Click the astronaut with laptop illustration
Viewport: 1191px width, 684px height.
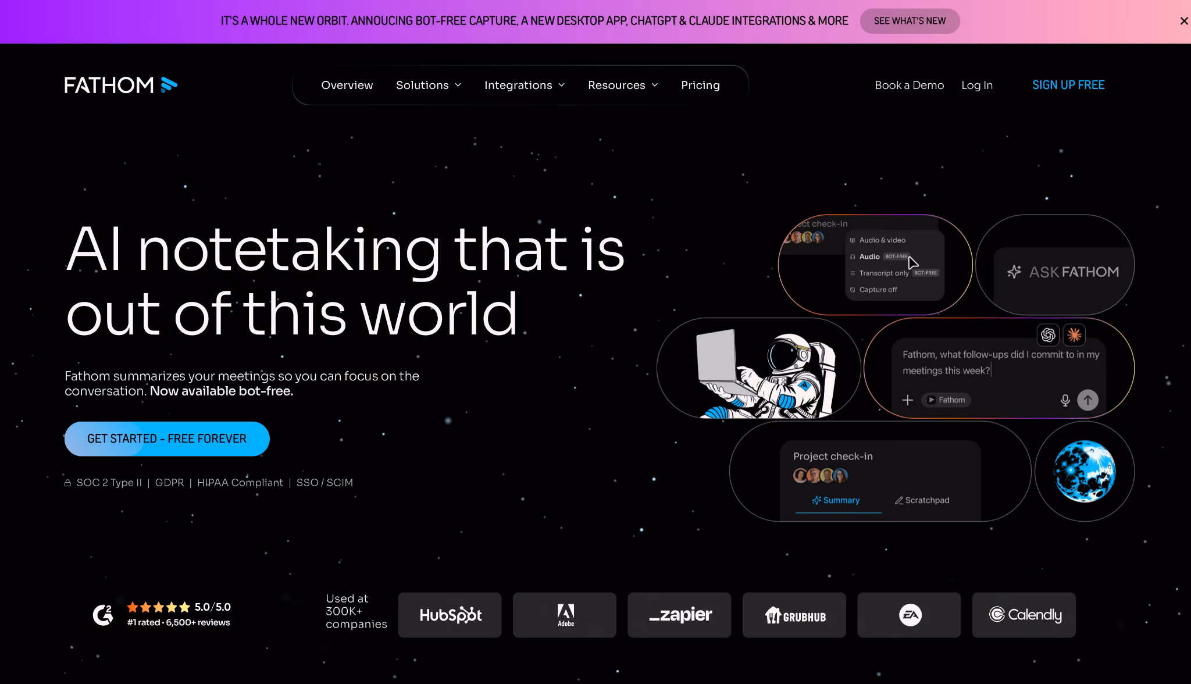[x=766, y=373]
